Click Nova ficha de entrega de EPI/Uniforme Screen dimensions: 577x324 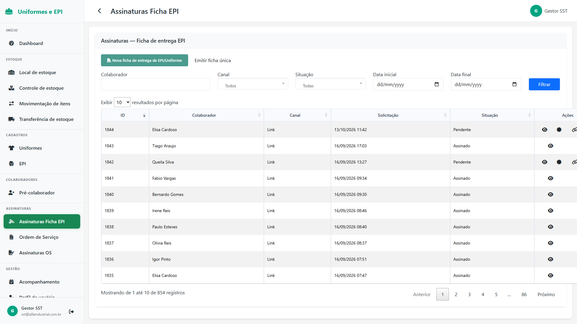[145, 60]
